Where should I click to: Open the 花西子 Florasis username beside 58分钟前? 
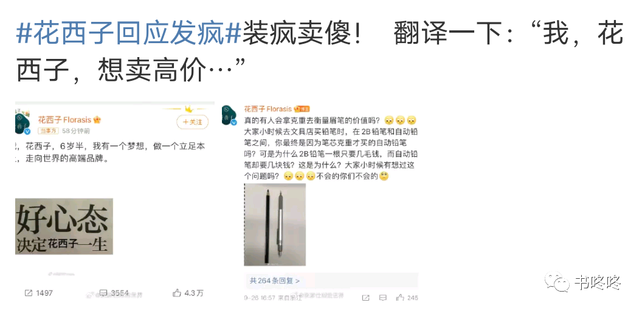click(x=64, y=120)
